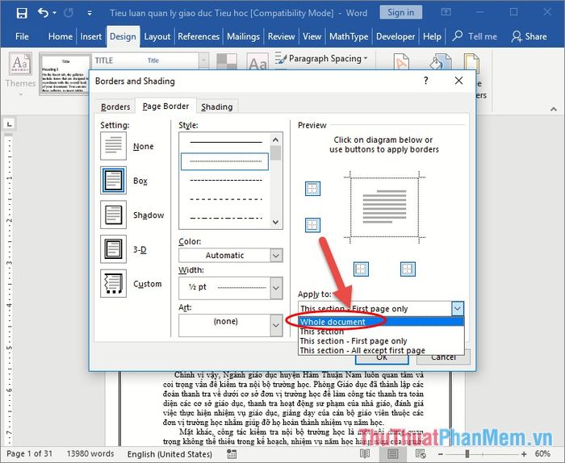The width and height of the screenshot is (565, 463).
Task: Toggle top border button in preview
Action: pos(313,189)
